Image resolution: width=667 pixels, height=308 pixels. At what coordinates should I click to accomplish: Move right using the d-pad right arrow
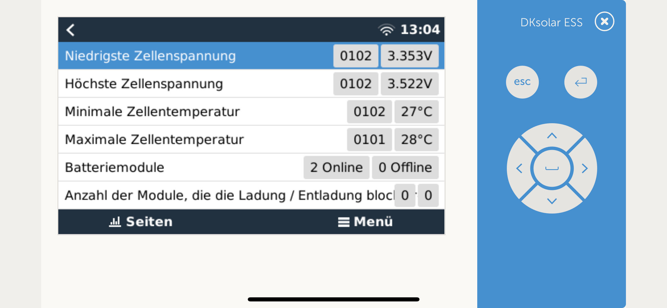pos(585,169)
